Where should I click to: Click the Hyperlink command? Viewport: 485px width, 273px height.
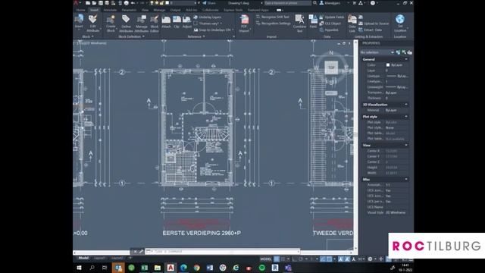[x=329, y=30]
